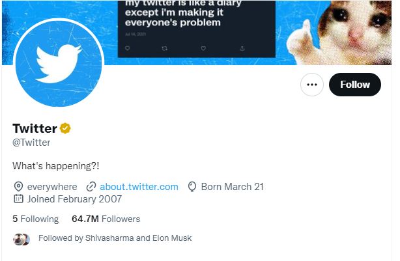This screenshot has width=400, height=261.
Task: Click the retweet icon in the banner tweet
Action: coord(165,48)
